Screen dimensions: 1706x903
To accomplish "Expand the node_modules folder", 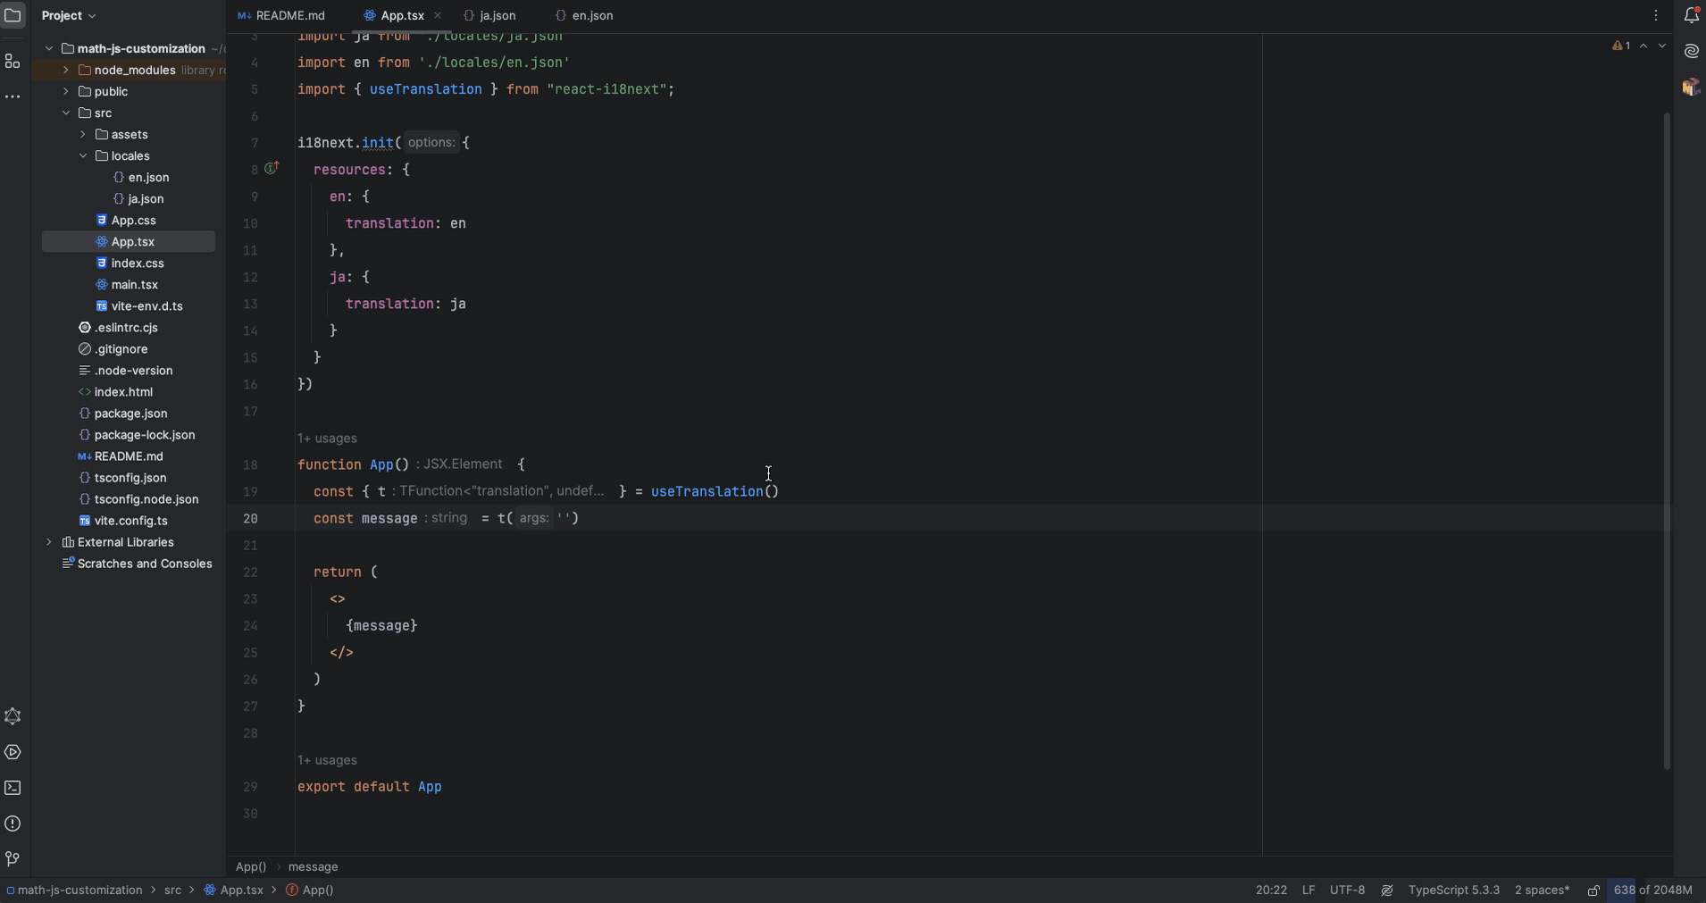I will point(66,70).
